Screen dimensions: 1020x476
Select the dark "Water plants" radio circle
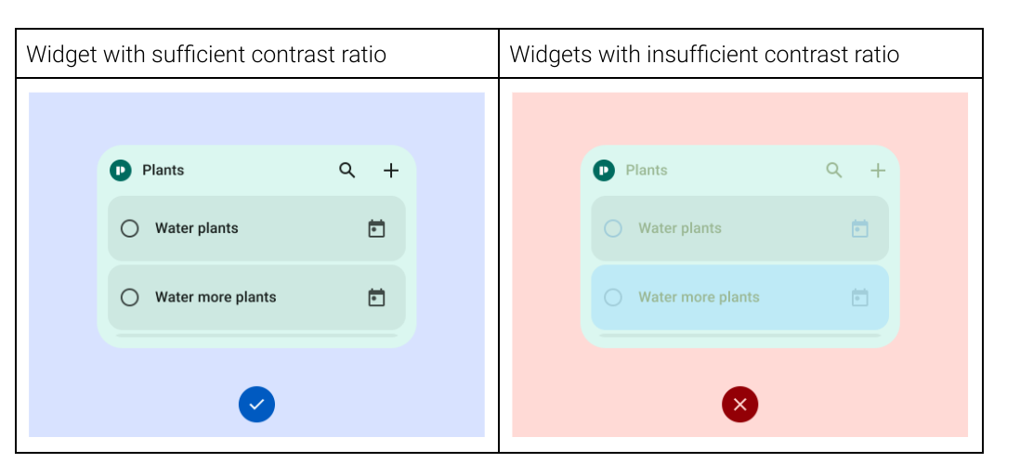pyautogui.click(x=130, y=228)
